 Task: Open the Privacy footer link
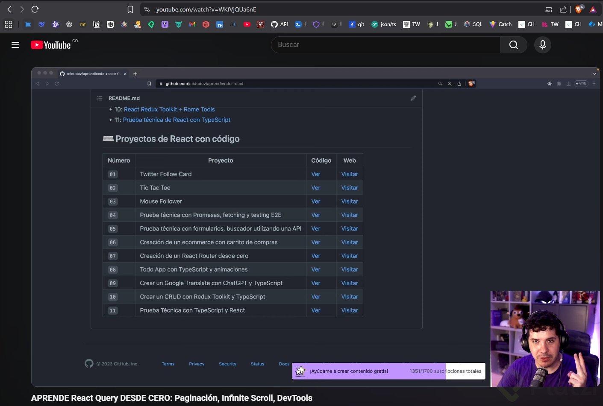pos(197,364)
